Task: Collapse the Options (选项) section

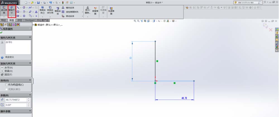Action: [x=30, y=81]
